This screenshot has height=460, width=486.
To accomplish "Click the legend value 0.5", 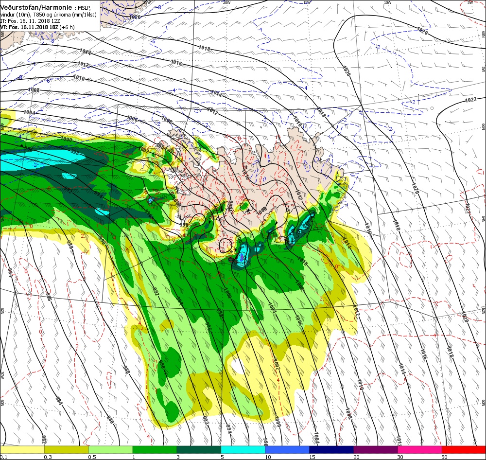I will click(92, 457).
